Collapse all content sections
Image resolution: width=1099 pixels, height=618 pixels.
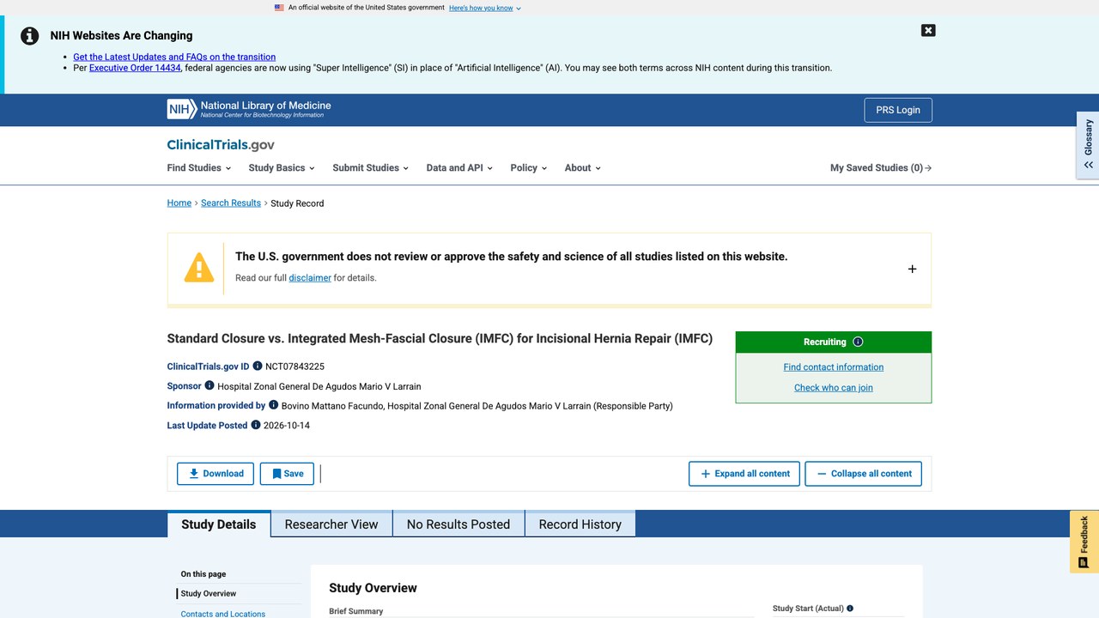[x=863, y=474]
